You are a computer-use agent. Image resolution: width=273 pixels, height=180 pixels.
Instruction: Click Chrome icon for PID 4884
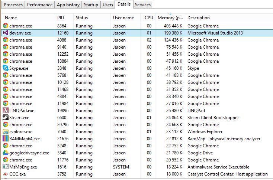point(6,96)
